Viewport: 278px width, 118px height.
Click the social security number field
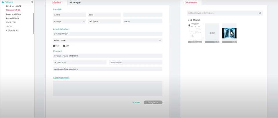click(x=108, y=34)
